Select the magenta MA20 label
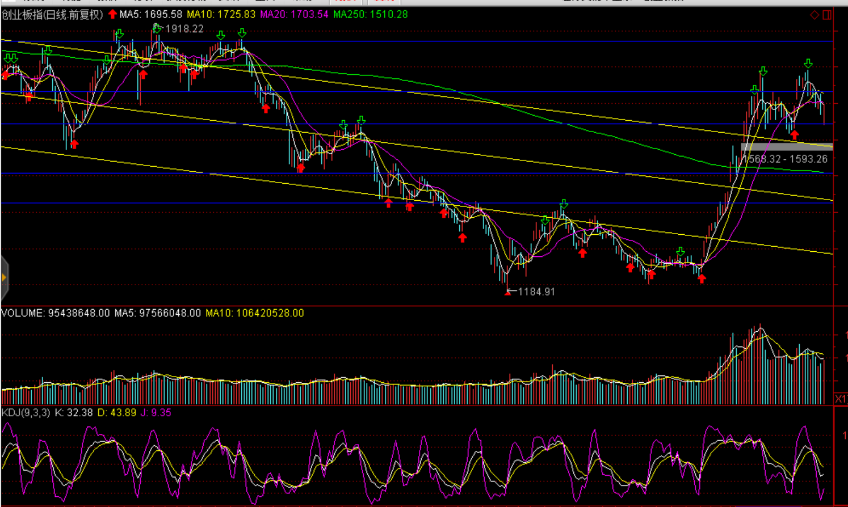This screenshot has height=507, width=848. pos(294,14)
